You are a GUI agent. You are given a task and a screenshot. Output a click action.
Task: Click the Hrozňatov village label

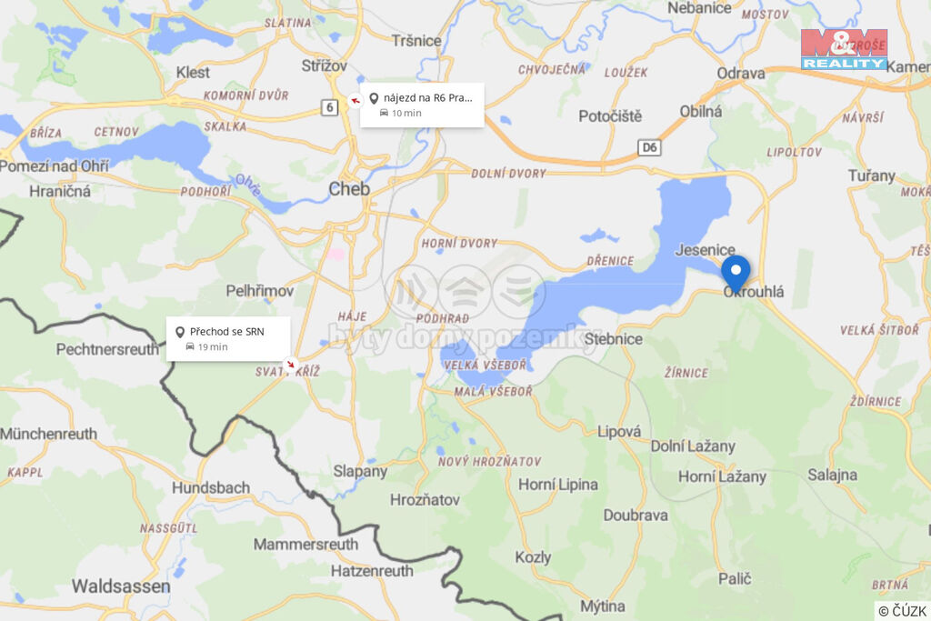[x=425, y=500]
